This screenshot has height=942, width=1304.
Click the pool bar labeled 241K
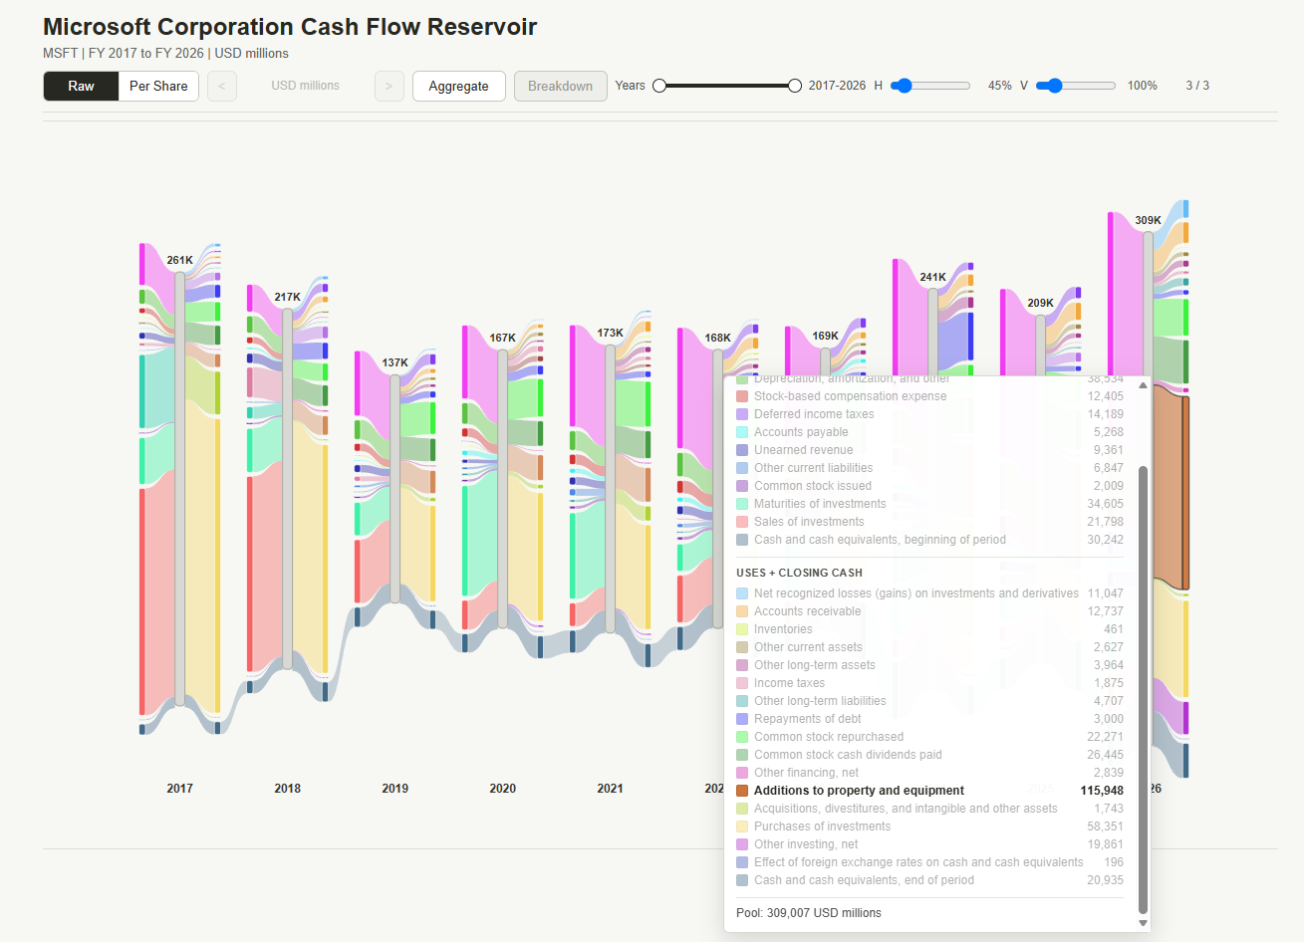933,332
